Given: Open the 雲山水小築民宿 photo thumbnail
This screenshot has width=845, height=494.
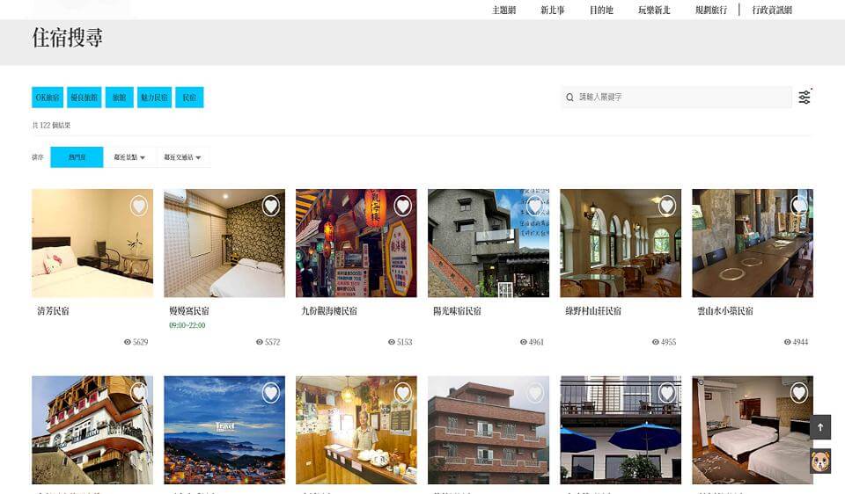Looking at the screenshot, I should pos(752,243).
